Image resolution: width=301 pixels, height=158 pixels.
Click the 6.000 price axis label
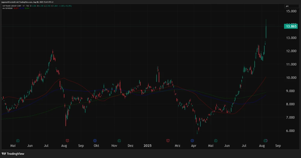point(291,131)
